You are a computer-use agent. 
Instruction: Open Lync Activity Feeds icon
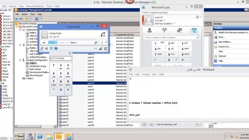[164, 30]
